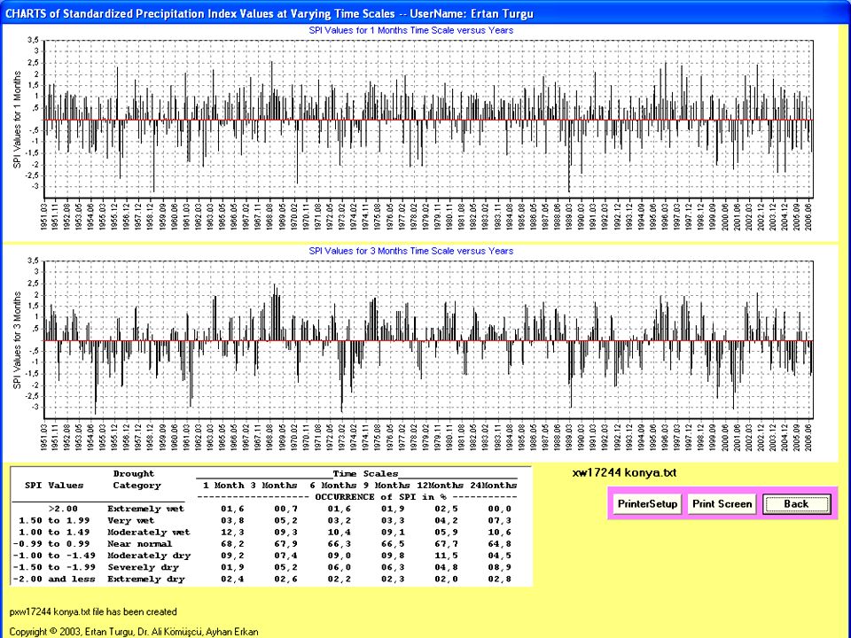Image resolution: width=851 pixels, height=638 pixels.
Task: Click the 'Moderately wet' category row label
Action: [x=149, y=532]
